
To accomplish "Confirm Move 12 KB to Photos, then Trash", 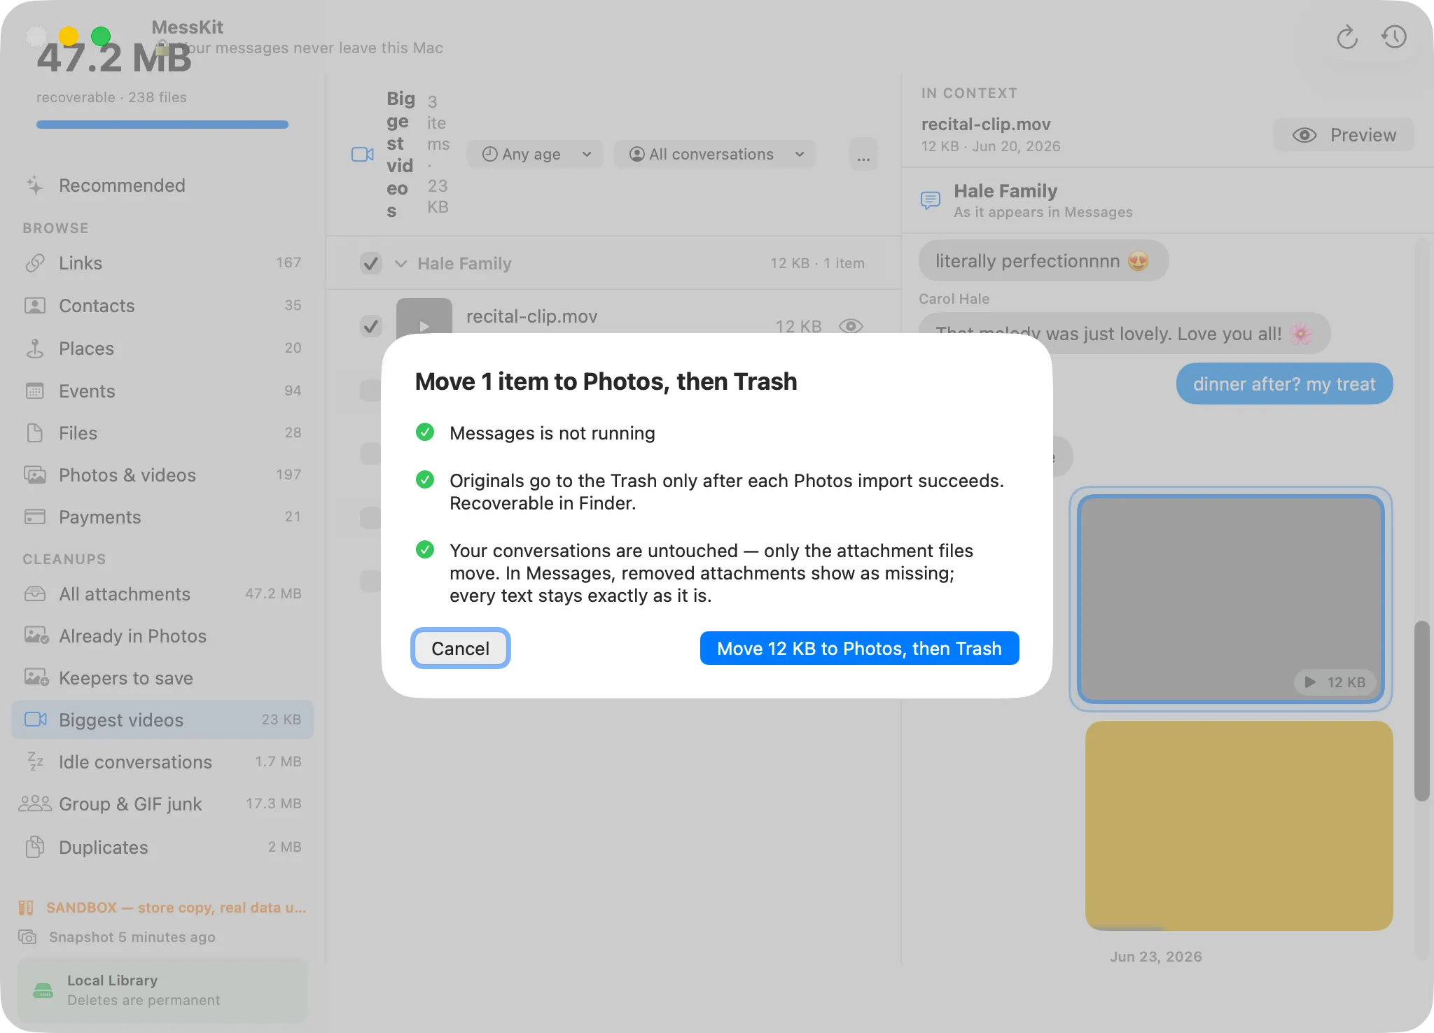I will tap(859, 648).
